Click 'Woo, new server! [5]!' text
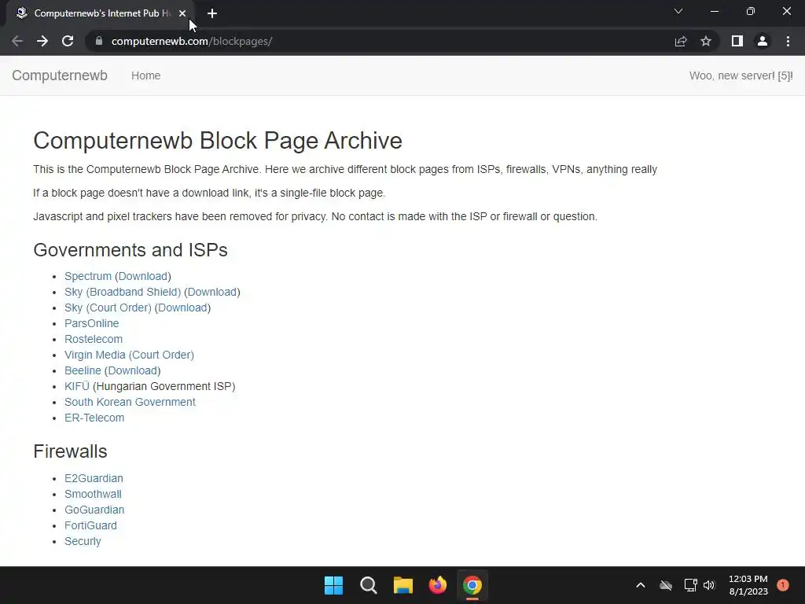This screenshot has width=805, height=604. pyautogui.click(x=741, y=75)
